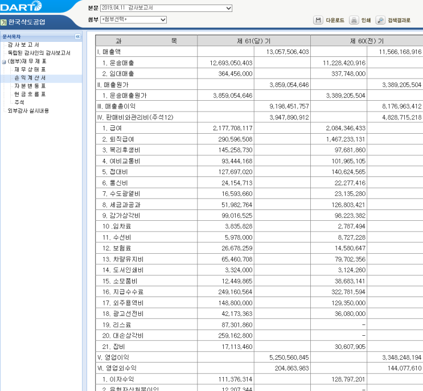Click the 7. 수도광열비 row label
Viewport: 423px width, 391px height.
pyautogui.click(x=121, y=194)
